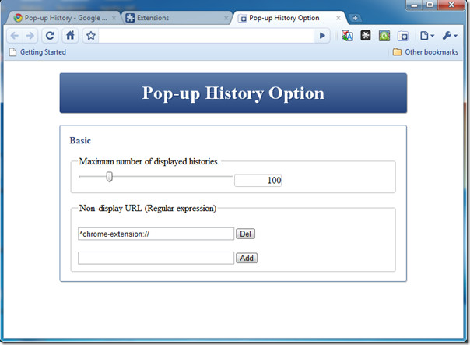The image size is (470, 345).
Task: Click the black asterisk extension icon
Action: (x=366, y=36)
